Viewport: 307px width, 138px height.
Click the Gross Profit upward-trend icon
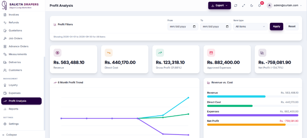pos(160,53)
